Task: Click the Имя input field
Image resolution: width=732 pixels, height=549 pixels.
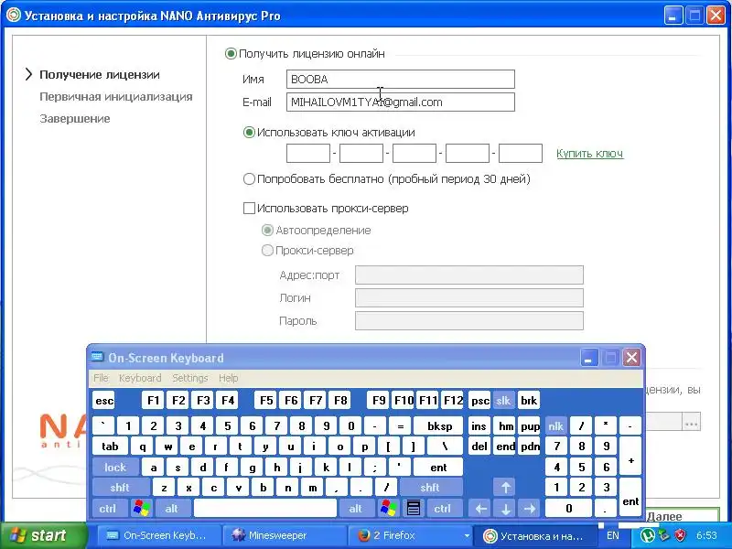Action: tap(401, 79)
